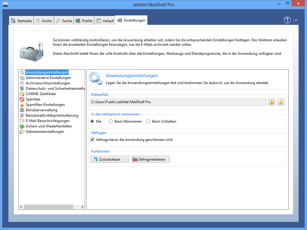Click the Administrative Einstellungen icon
307x230 pixels.
[22, 78]
